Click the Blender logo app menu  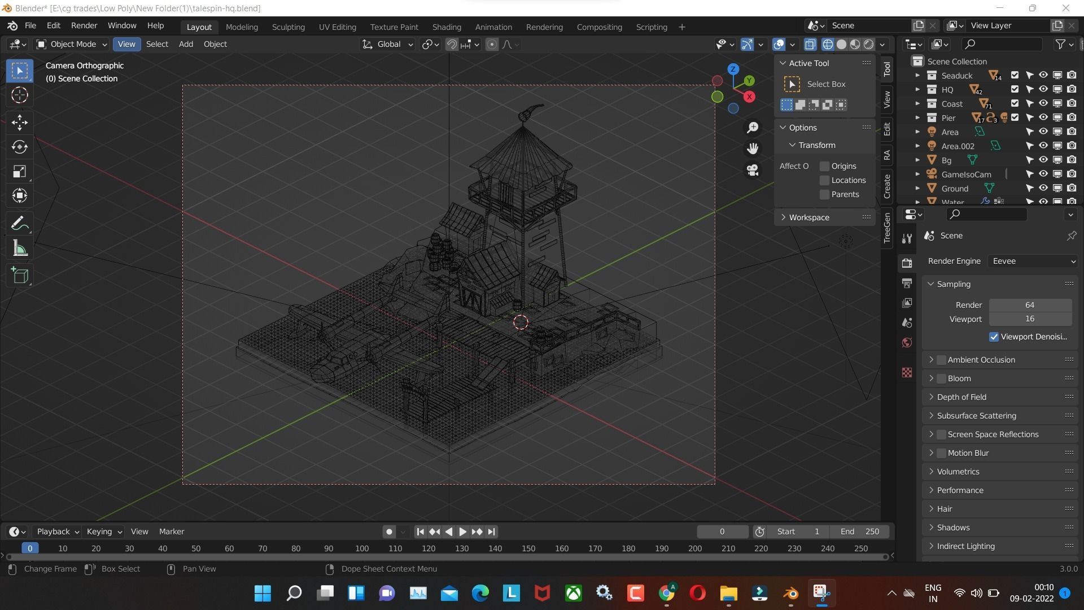(x=12, y=26)
